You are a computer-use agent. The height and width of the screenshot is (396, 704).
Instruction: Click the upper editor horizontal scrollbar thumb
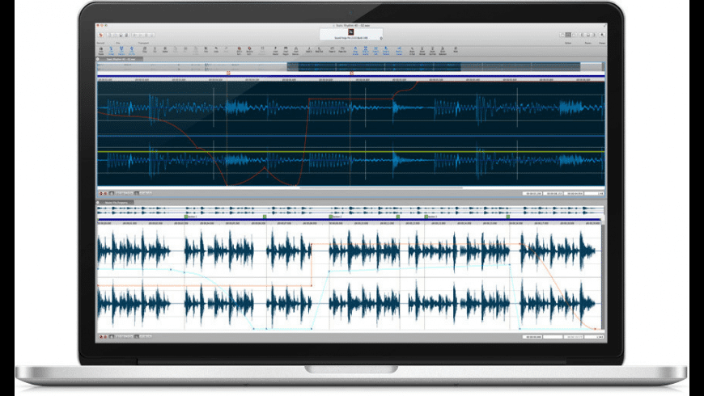click(x=381, y=188)
